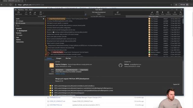The image size is (193, 108).
Task: Open CONTRIBUTING.md on the GitHub page
Action: tap(55, 105)
